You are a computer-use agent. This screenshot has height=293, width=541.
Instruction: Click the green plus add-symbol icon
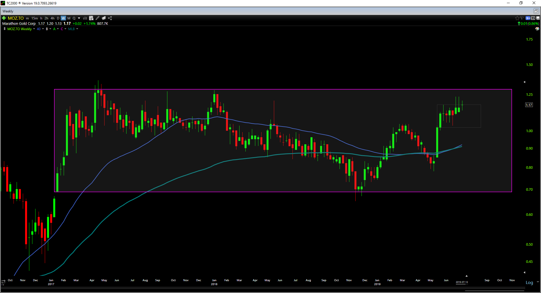(4, 18)
